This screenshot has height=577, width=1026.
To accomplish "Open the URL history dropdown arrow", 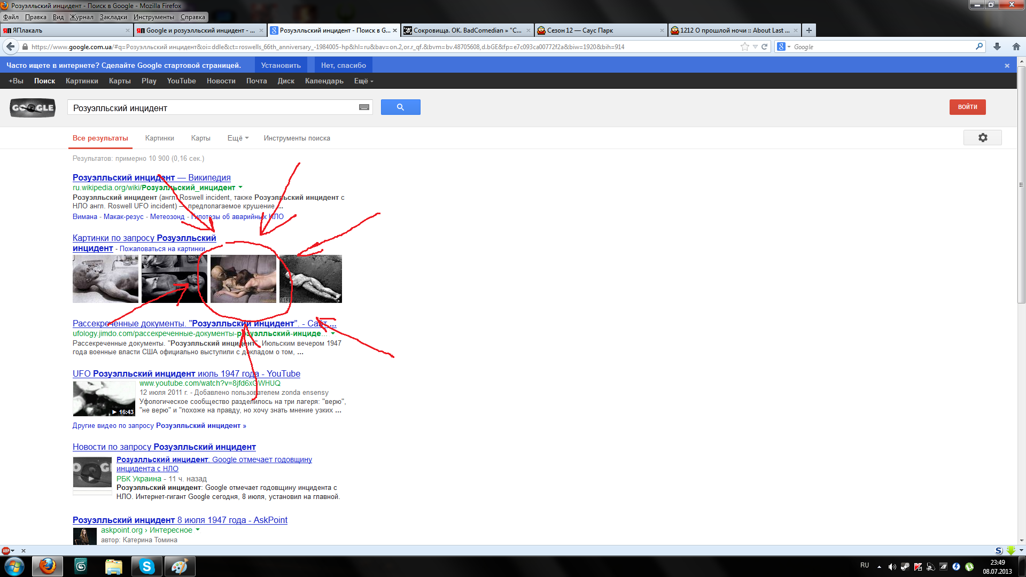I will 755,47.
